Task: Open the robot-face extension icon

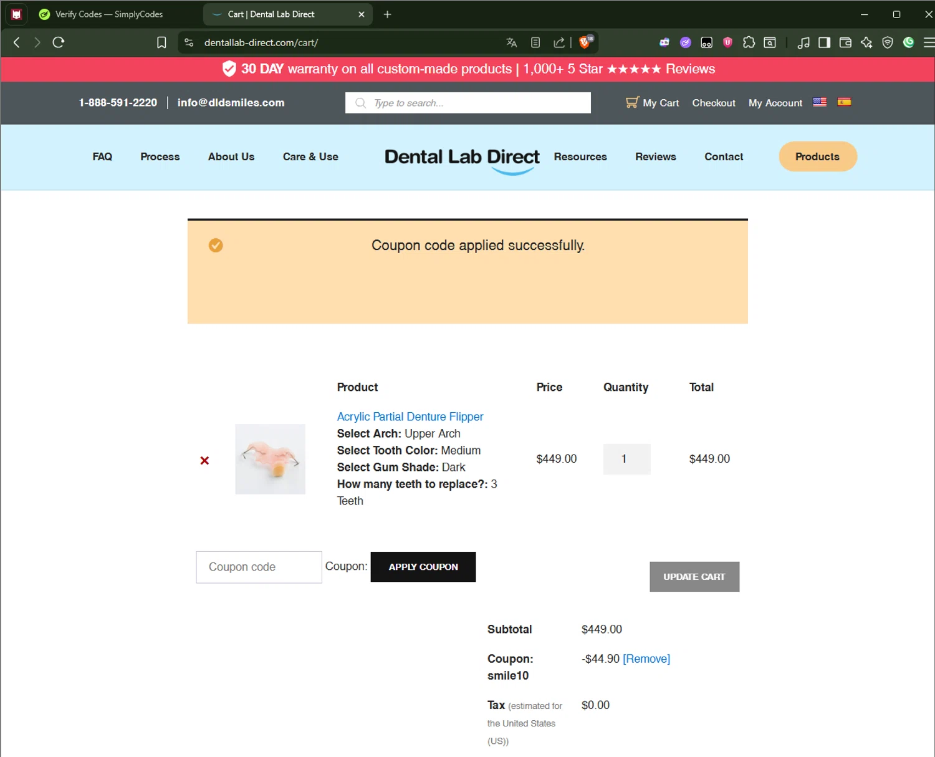Action: (x=664, y=42)
